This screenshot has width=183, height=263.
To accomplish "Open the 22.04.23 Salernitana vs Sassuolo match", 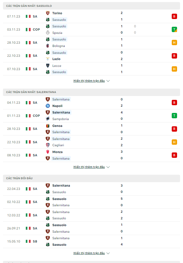I will pos(91,189).
